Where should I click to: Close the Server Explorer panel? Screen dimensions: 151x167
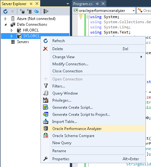[37, 4]
